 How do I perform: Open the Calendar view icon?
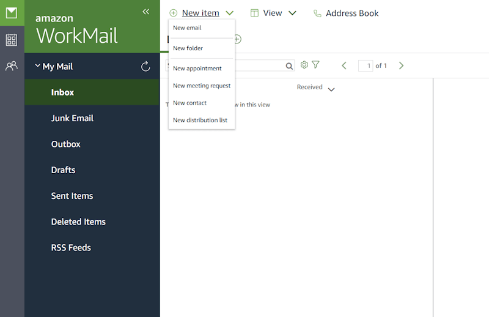(12, 40)
